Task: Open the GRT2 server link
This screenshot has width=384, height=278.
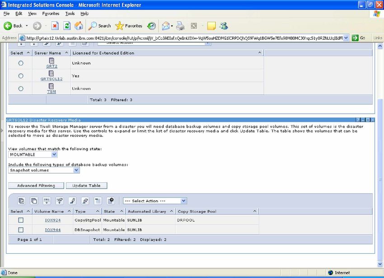Action: point(52,66)
